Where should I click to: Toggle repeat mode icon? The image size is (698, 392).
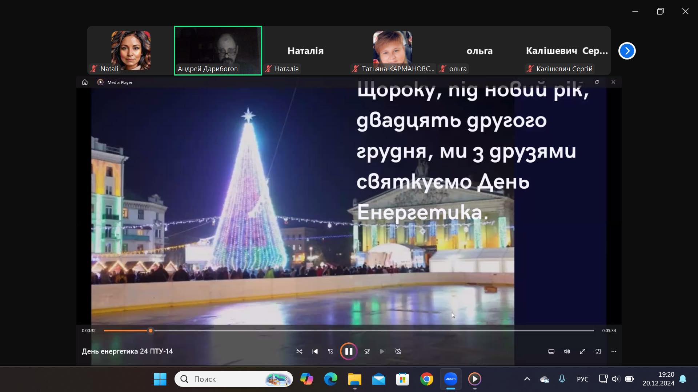[398, 351]
